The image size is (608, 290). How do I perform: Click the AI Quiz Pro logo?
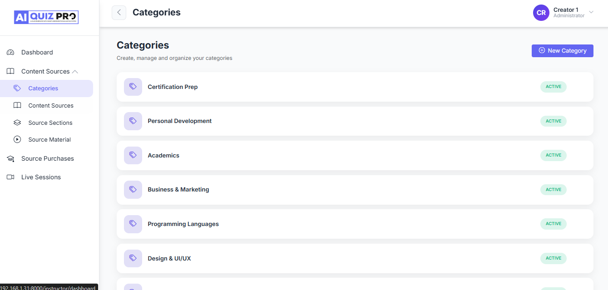pos(46,17)
